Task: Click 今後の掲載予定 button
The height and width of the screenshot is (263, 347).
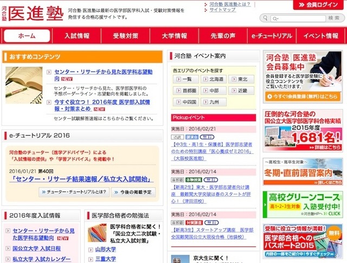Action: click(x=133, y=192)
